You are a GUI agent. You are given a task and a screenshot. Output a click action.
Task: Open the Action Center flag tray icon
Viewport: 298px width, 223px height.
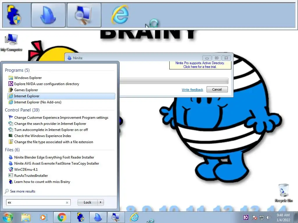pyautogui.click(x=254, y=217)
